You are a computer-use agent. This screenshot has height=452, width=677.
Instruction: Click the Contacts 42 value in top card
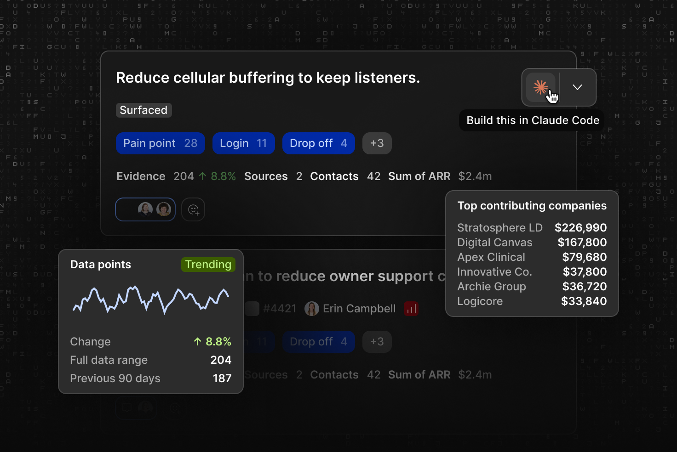tap(373, 176)
